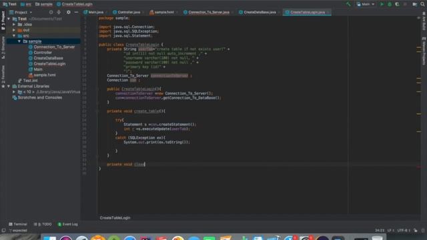Viewport: 427px width, 240px height.
Task: Collapse the sample package
Action: pyautogui.click(x=19, y=41)
